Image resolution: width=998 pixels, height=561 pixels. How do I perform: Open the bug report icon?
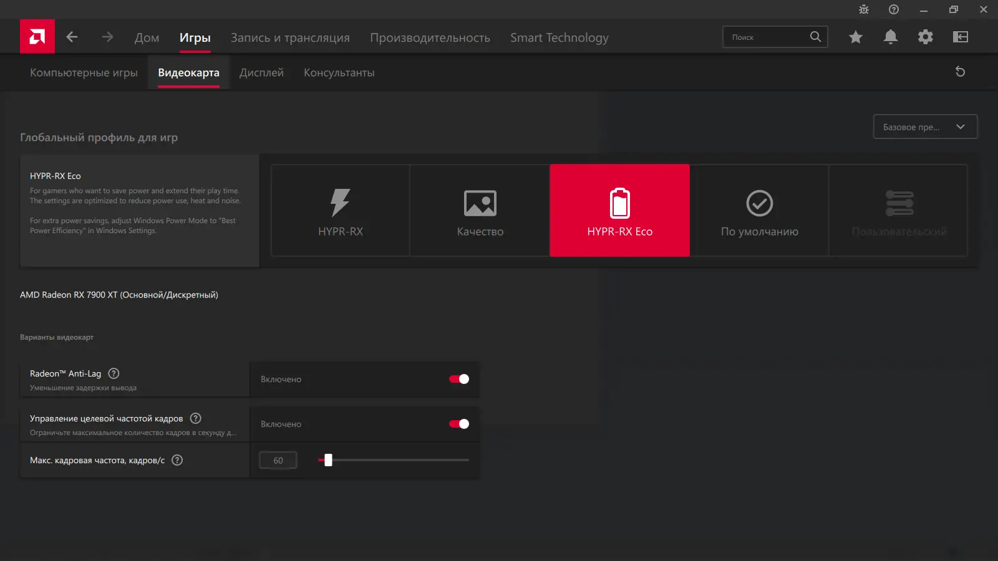(863, 10)
